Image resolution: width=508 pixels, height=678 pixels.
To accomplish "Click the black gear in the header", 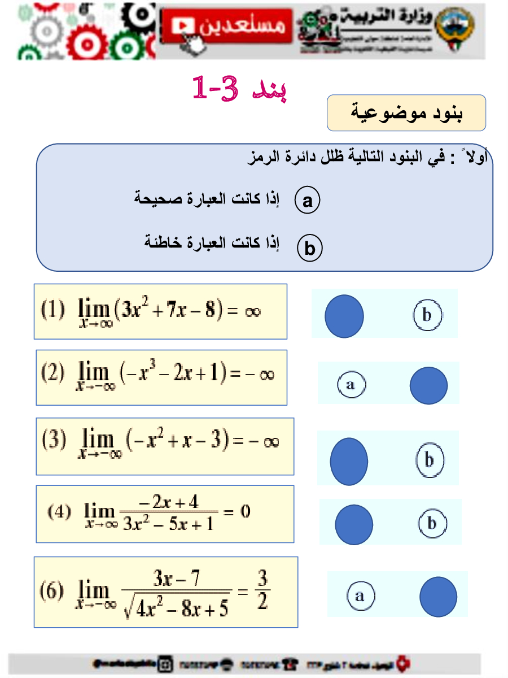I will tap(139, 17).
